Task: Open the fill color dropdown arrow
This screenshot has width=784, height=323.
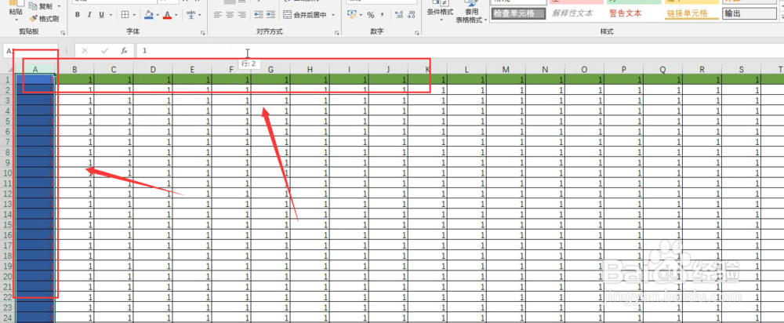Action: [158, 15]
